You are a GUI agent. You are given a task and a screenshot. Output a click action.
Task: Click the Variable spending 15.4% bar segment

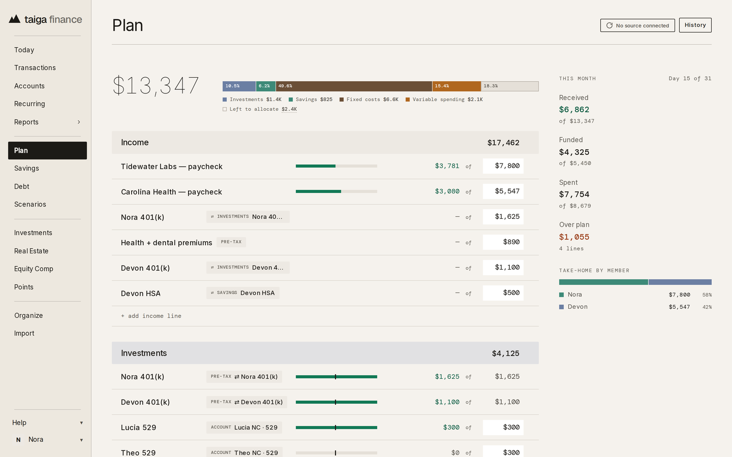click(x=456, y=86)
